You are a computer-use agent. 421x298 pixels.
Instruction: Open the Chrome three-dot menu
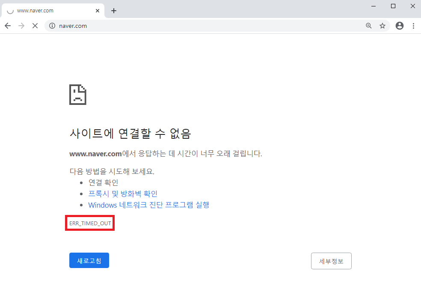(413, 26)
